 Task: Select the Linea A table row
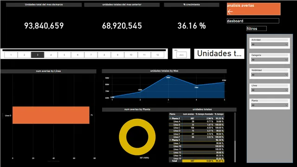pos(196,122)
